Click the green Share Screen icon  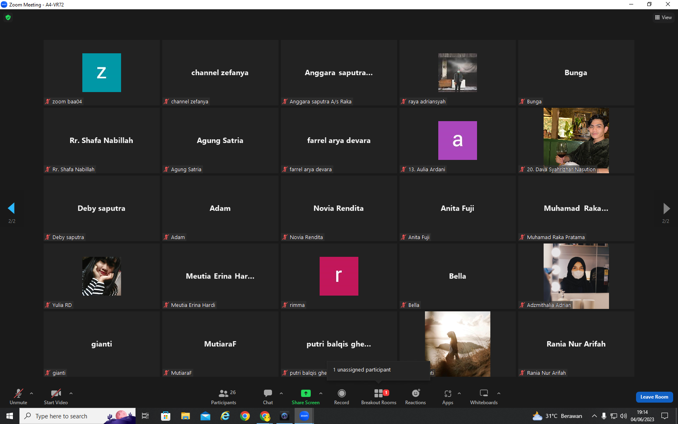(306, 393)
